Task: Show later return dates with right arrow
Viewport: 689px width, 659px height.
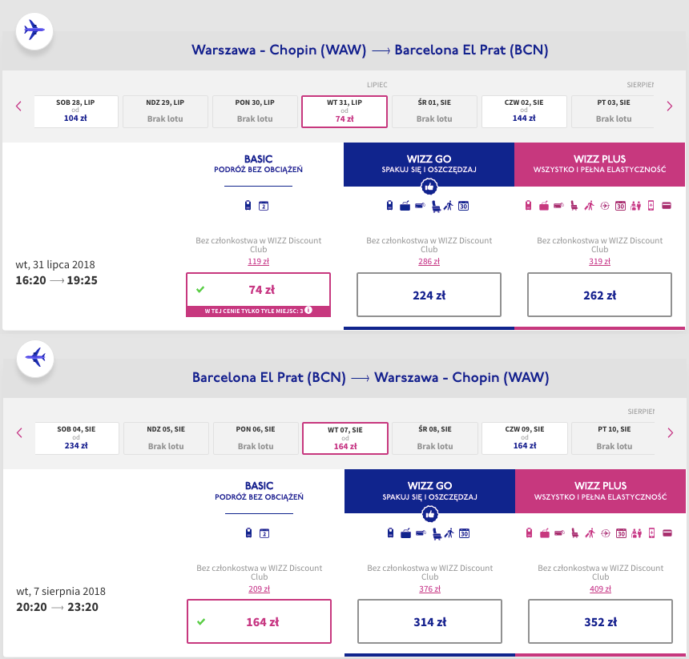Action: [x=670, y=433]
